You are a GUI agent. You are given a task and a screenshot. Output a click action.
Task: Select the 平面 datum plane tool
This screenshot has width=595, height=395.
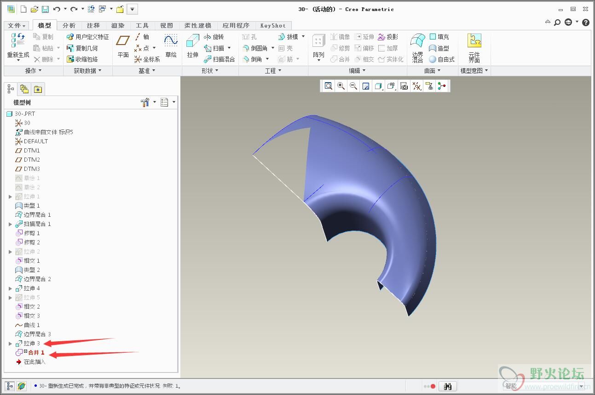pos(123,46)
